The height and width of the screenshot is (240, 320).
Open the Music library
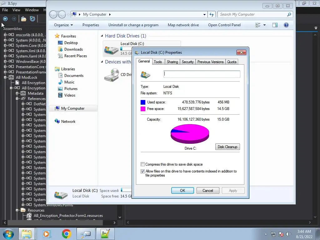69,82
